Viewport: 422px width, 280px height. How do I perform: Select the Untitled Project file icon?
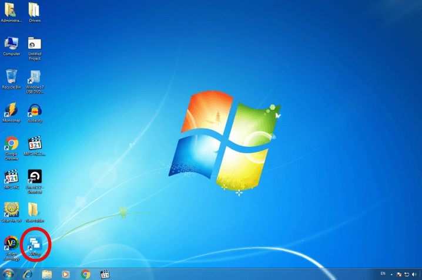35,48
